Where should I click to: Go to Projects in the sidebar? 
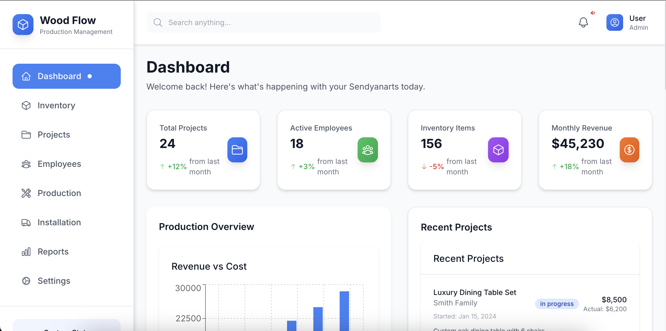pyautogui.click(x=54, y=135)
